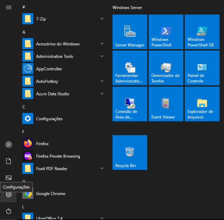Expand the Acessórios do Windows chevron
The width and height of the screenshot is (224, 220).
[102, 44]
